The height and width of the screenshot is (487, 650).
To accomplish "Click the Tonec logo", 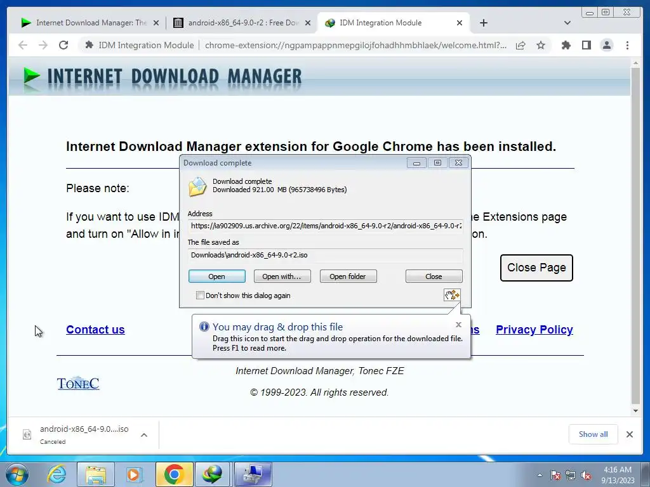I will tap(78, 384).
